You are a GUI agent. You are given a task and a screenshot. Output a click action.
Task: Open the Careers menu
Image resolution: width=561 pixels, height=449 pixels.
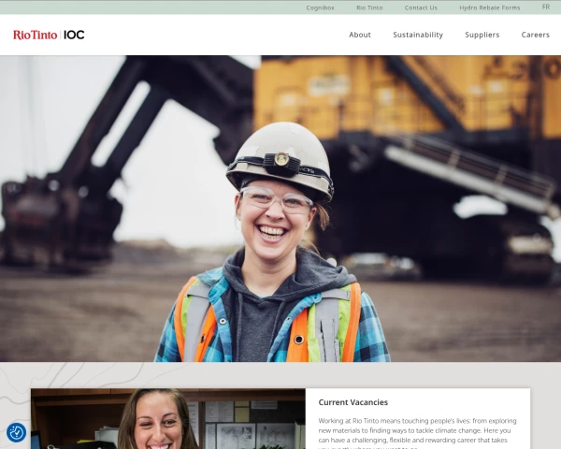pyautogui.click(x=535, y=35)
